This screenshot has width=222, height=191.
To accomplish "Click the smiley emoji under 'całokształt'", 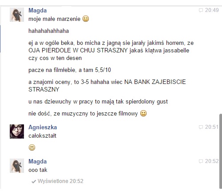I will point(32,147).
